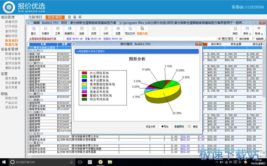The image size is (267, 166).
Task: Click the 工具 (Tools) toolbar icon
Action: [x=57, y=30]
